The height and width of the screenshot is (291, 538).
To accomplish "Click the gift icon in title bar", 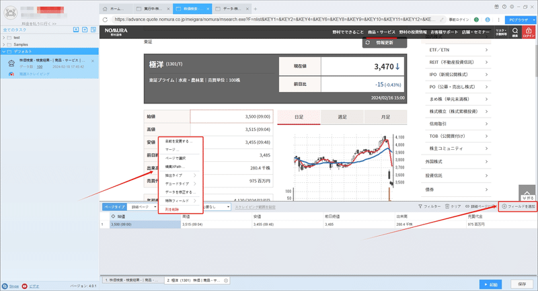I will coord(496,7).
